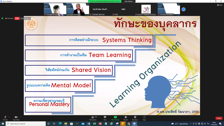Switch to Word on the taskbar

[89, 123]
